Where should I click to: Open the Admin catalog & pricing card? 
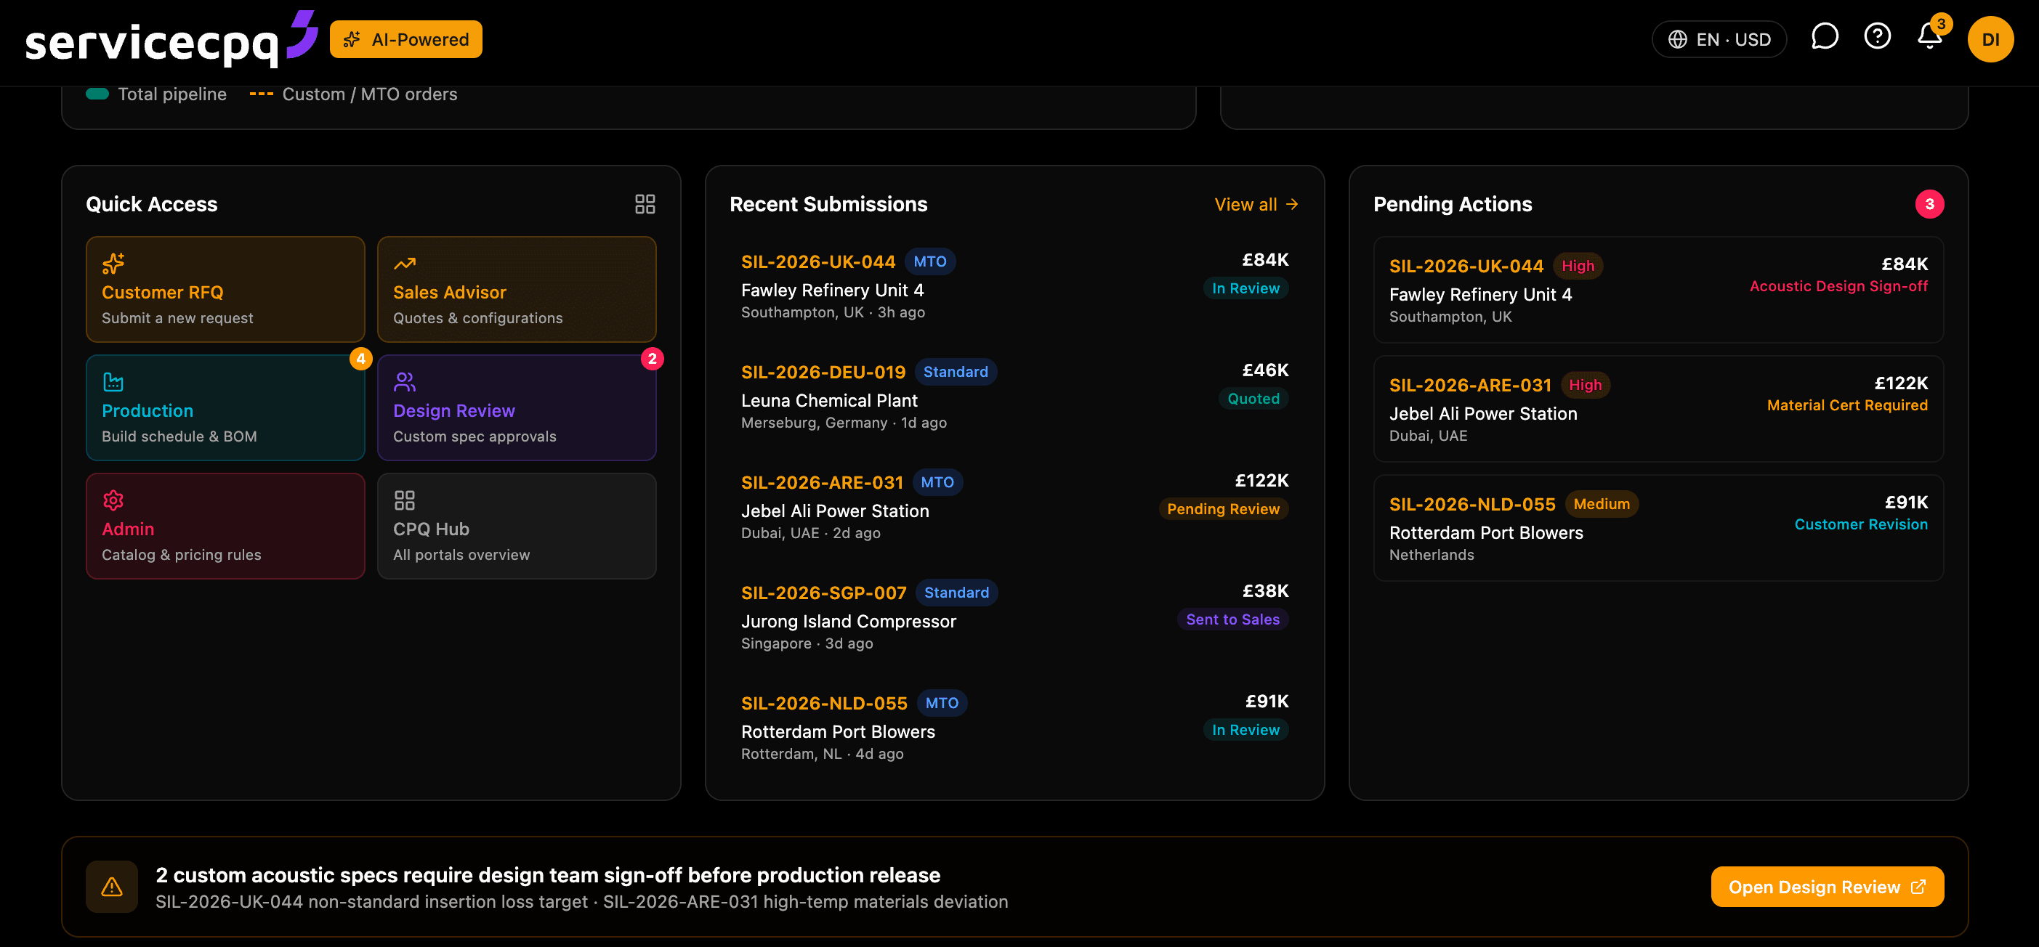coord(225,526)
